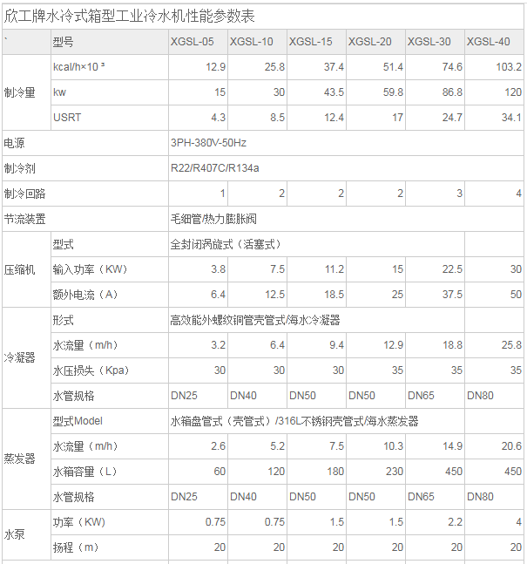Click the 蒸发器 section label
Screen dimensions: 527x564
20,459
